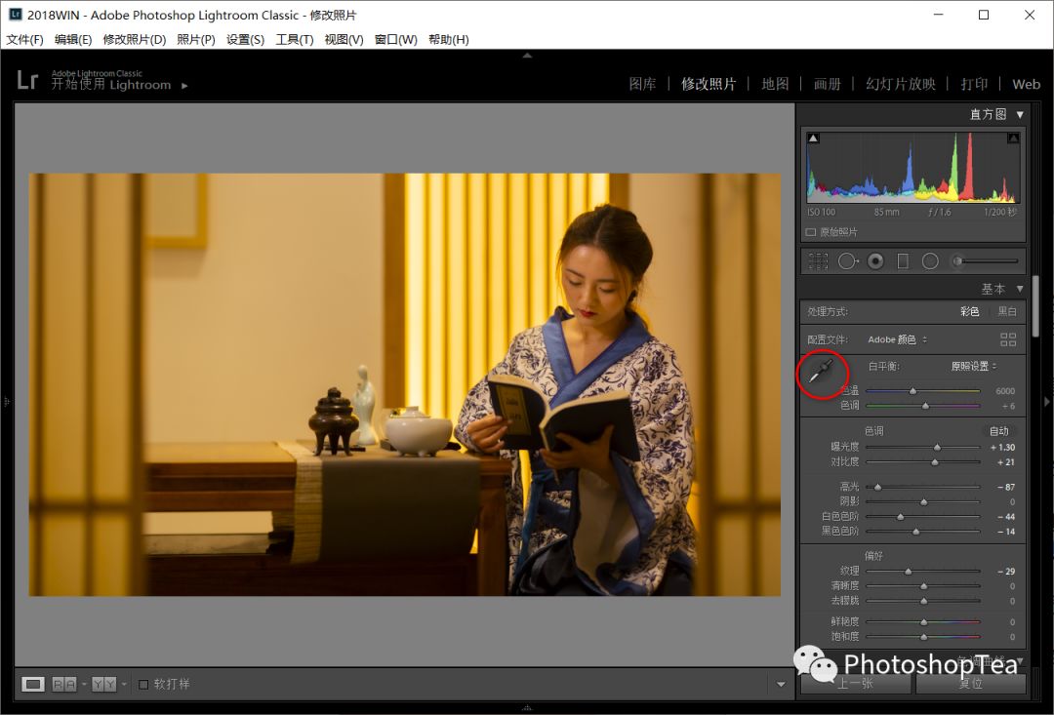The height and width of the screenshot is (715, 1054).
Task: Enable the 原始照片 checkbox
Action: click(811, 232)
